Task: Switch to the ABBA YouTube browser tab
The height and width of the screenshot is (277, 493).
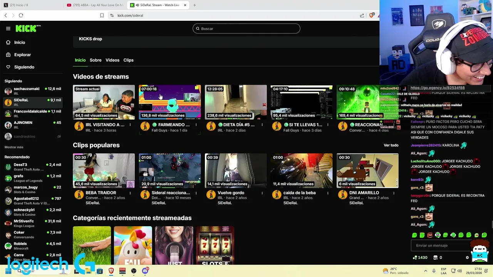Action: 96,5
